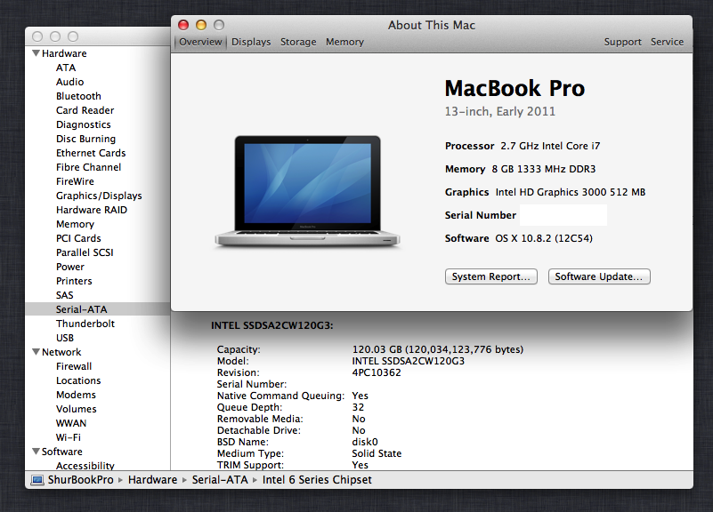Click the Service link
Viewport: 713px width, 512px height.
tap(667, 42)
